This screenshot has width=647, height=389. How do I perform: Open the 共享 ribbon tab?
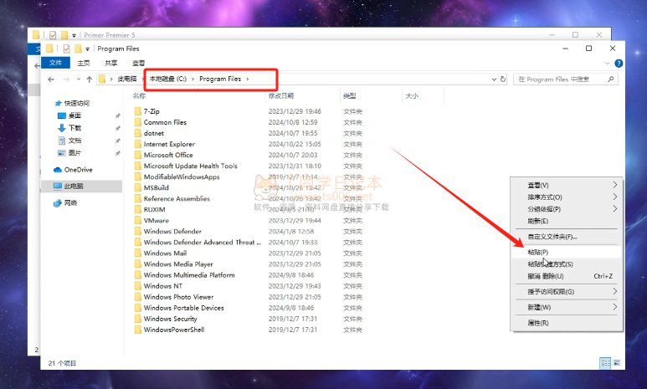pos(110,63)
